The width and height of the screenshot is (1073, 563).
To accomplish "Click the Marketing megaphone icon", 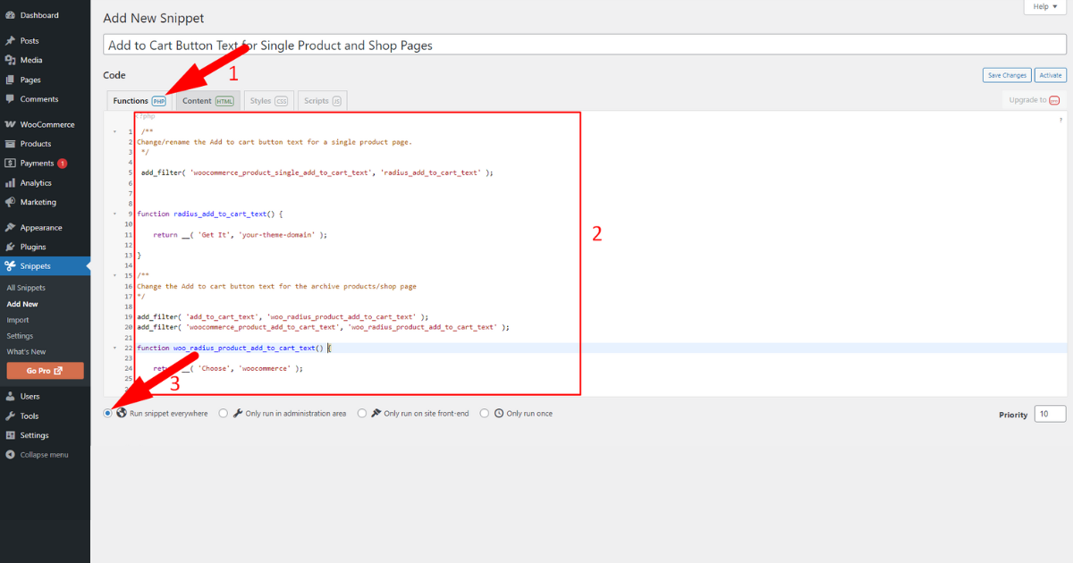I will pyautogui.click(x=10, y=202).
